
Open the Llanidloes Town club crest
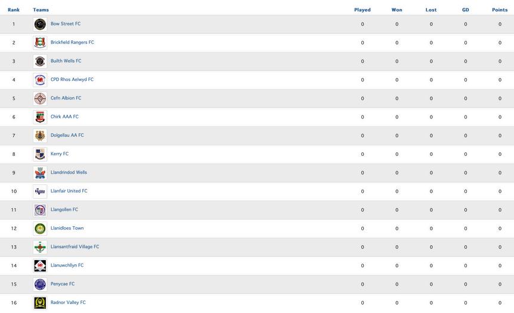tap(40, 229)
